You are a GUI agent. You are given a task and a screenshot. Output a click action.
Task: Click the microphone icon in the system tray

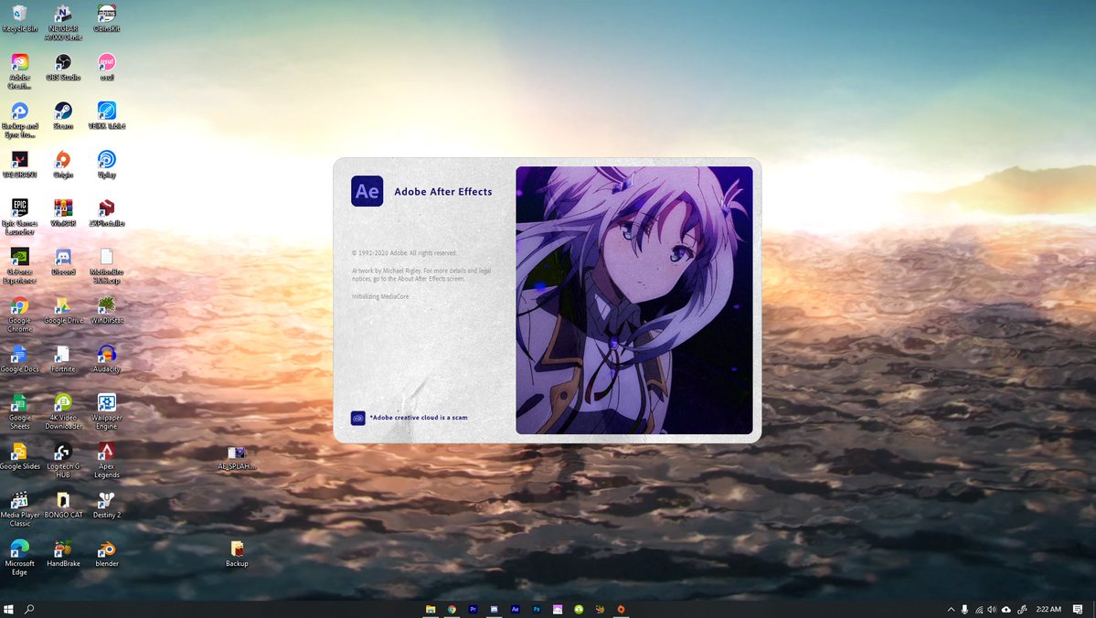[x=964, y=609]
